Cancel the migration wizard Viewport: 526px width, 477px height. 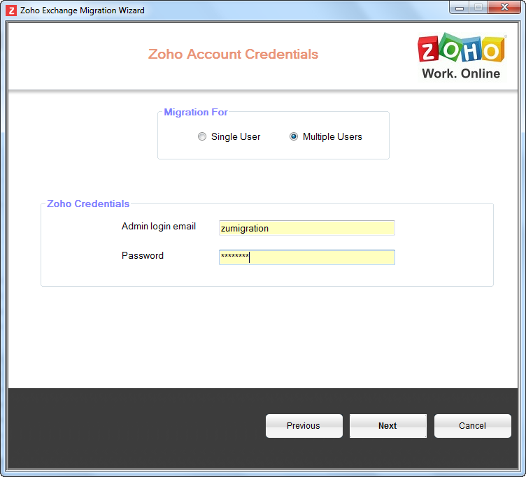473,426
